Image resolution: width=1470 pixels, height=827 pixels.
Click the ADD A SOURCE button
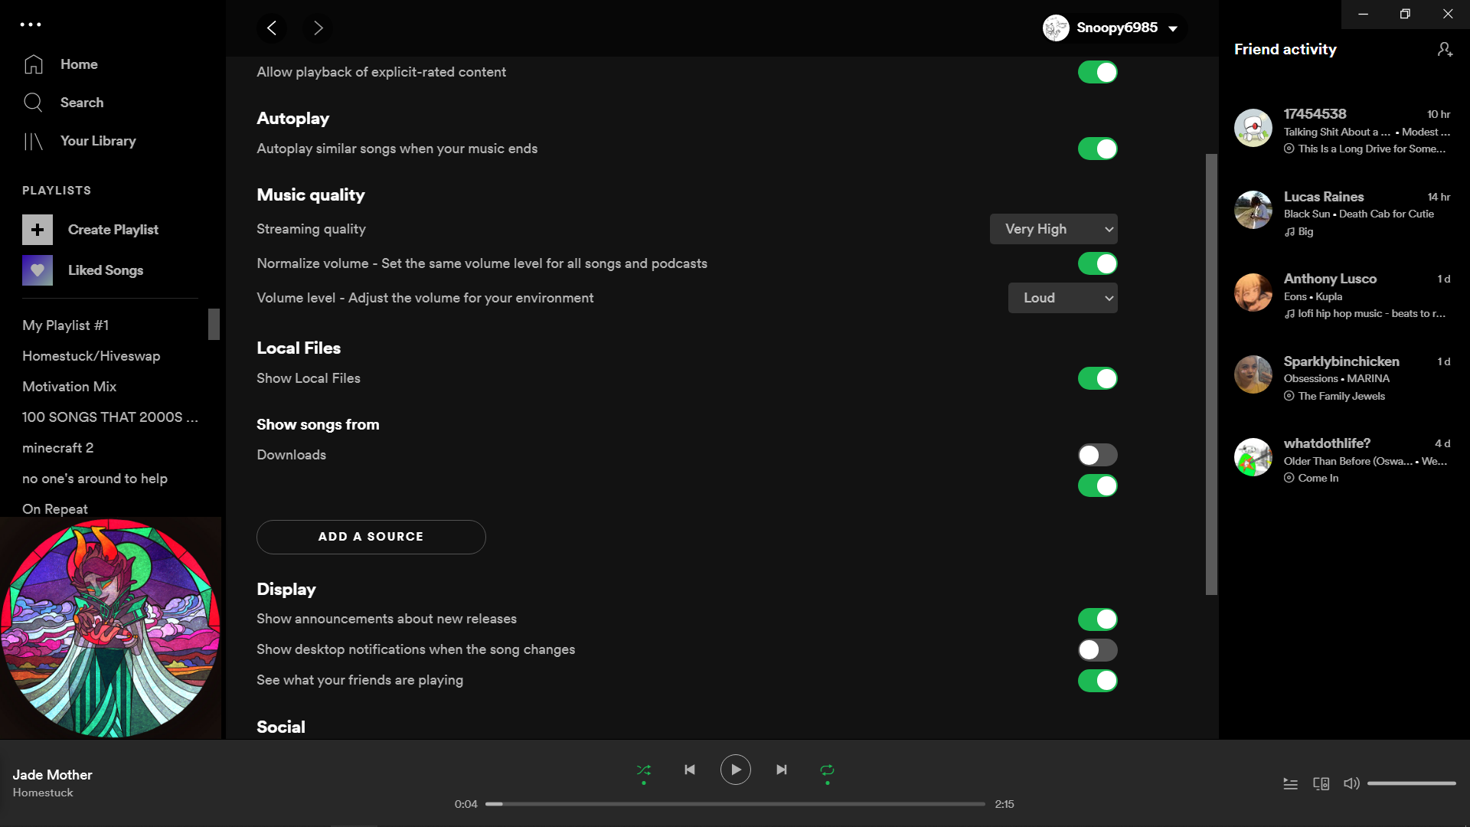371,536
